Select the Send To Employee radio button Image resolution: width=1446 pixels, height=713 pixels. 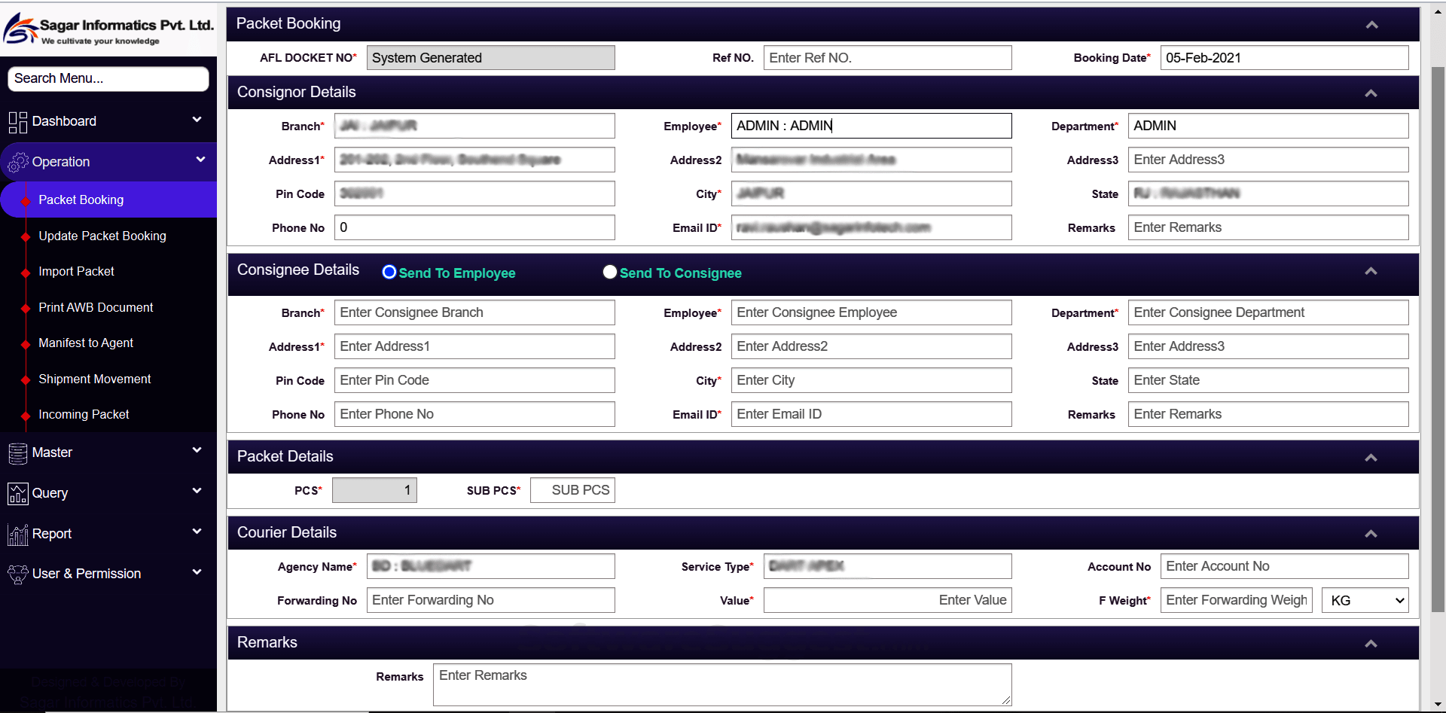389,273
